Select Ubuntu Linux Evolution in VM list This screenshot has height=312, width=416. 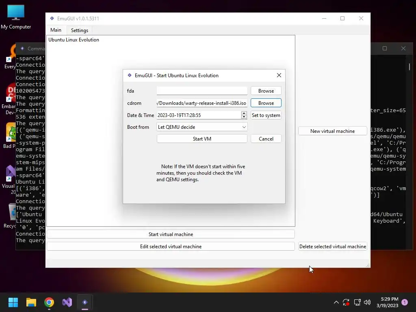pos(74,40)
